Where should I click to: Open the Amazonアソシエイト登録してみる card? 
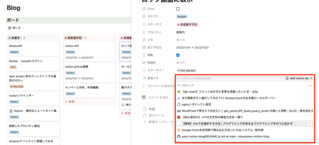33,141
